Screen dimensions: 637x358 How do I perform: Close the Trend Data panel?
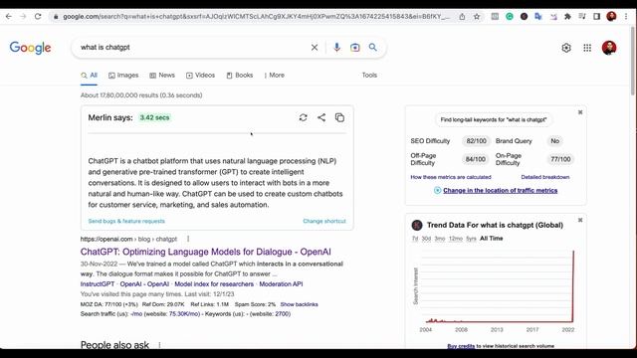(x=580, y=220)
